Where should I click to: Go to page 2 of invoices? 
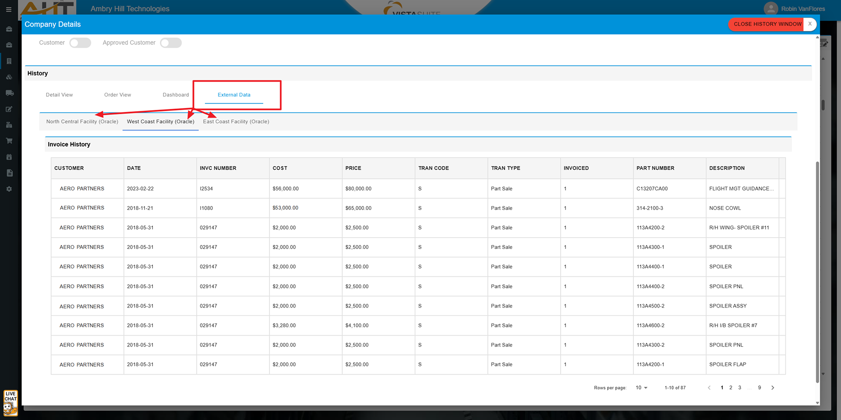click(x=731, y=388)
